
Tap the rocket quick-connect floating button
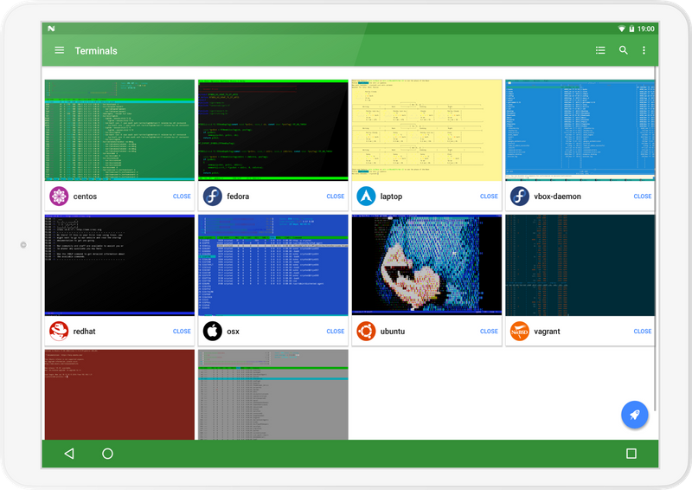click(x=634, y=415)
